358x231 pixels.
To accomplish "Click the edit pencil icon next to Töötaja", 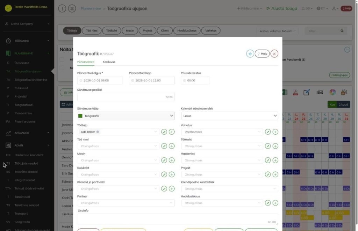I will [164, 132].
